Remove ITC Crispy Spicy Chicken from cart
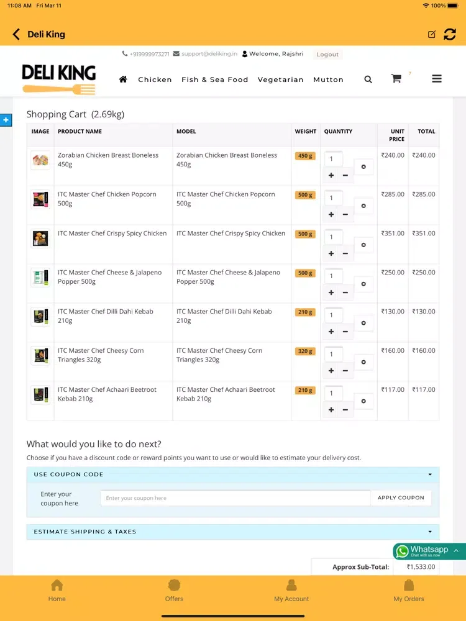 (x=363, y=245)
